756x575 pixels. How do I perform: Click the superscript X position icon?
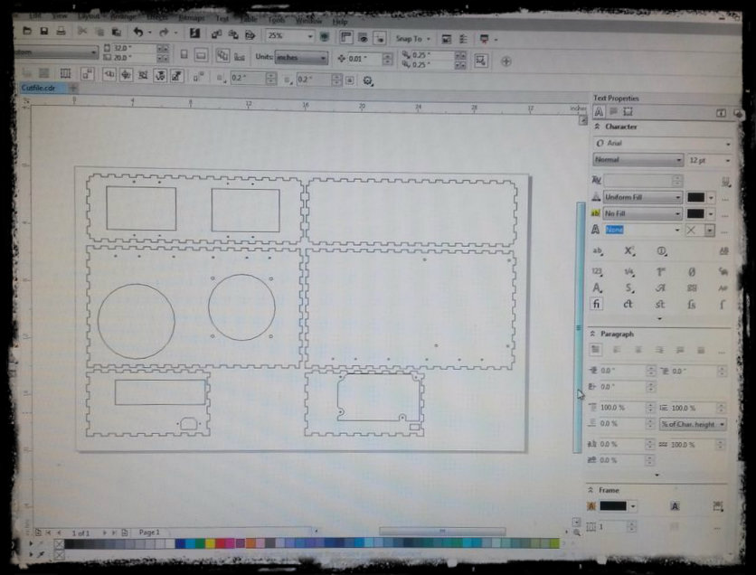[x=629, y=251]
